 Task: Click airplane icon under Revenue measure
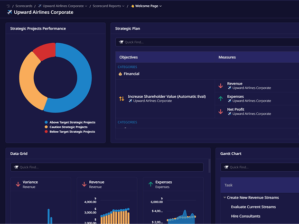(230, 88)
